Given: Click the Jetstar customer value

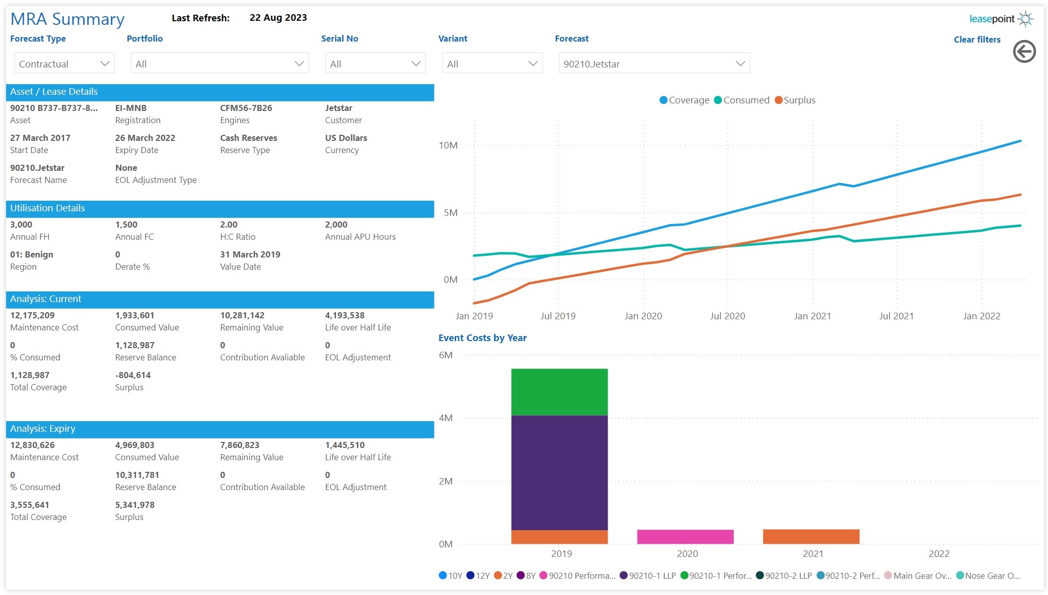Looking at the screenshot, I should (x=339, y=108).
